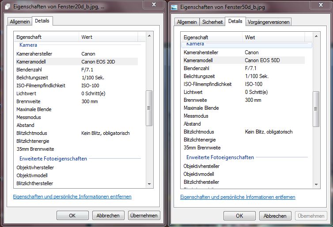Click Eigenschaft column header in Fenster20d_b.jpg window
The image size is (333, 227).
[x=46, y=37]
